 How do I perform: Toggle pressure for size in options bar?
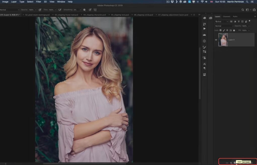click(x=90, y=10)
